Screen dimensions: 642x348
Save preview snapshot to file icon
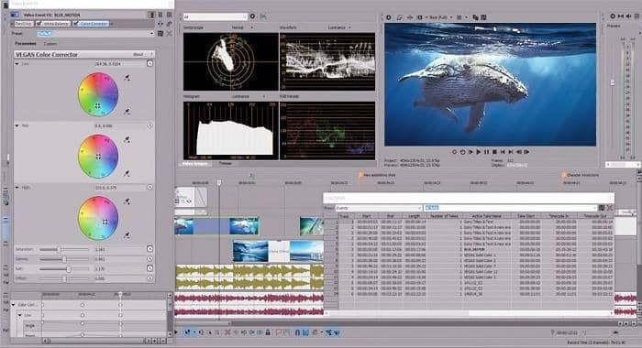(483, 17)
